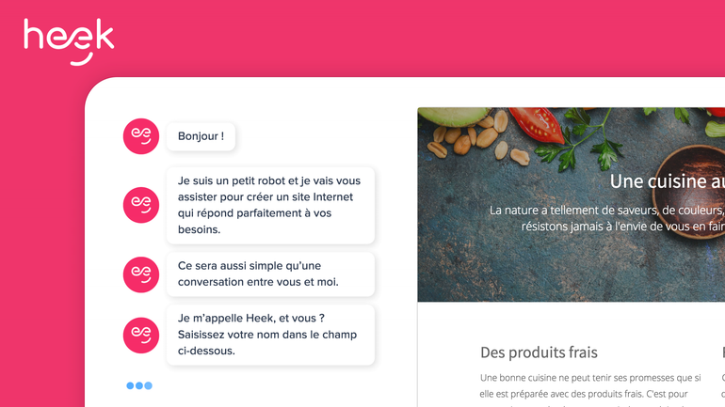Select the robot avatar next to the 'Je suis un petit robot' message
Viewport: 725px width, 407px height.
(x=141, y=205)
